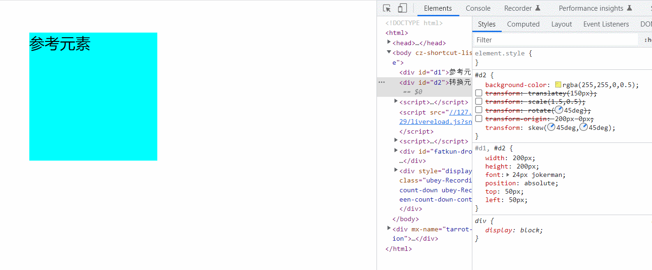652x270 pixels.
Task: Enable the transform: rotate(45deg) checkbox
Action: pyautogui.click(x=479, y=110)
